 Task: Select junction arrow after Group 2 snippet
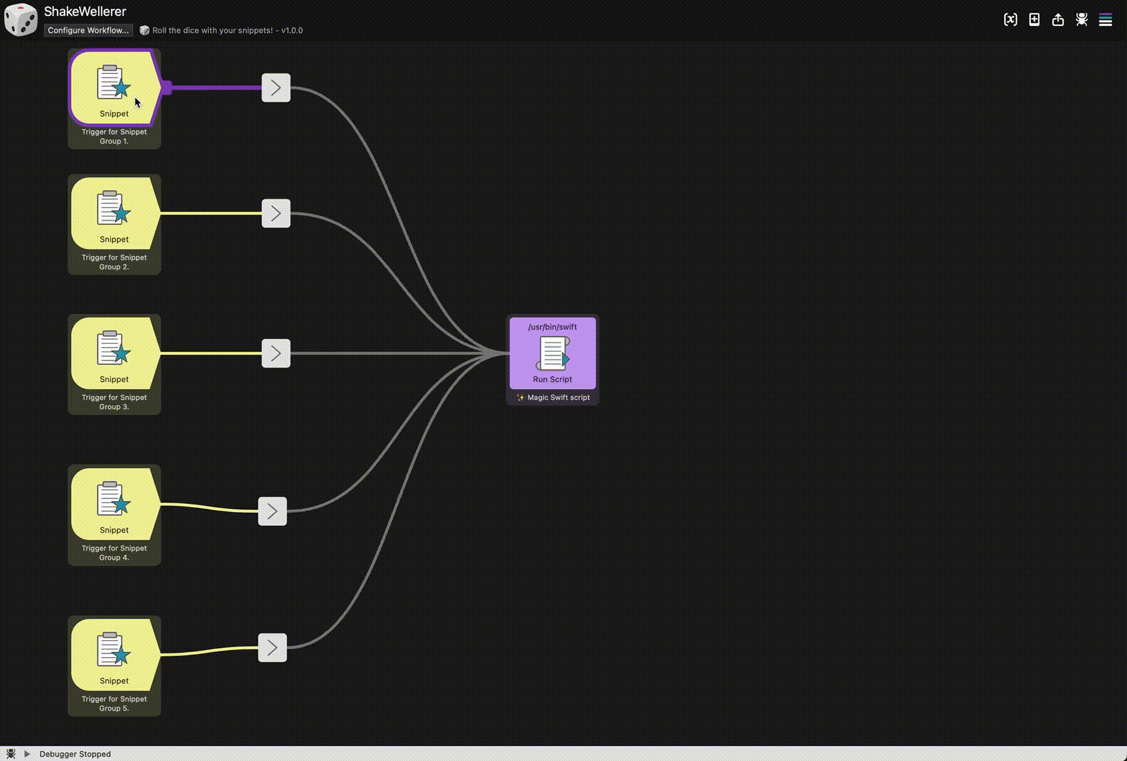276,213
